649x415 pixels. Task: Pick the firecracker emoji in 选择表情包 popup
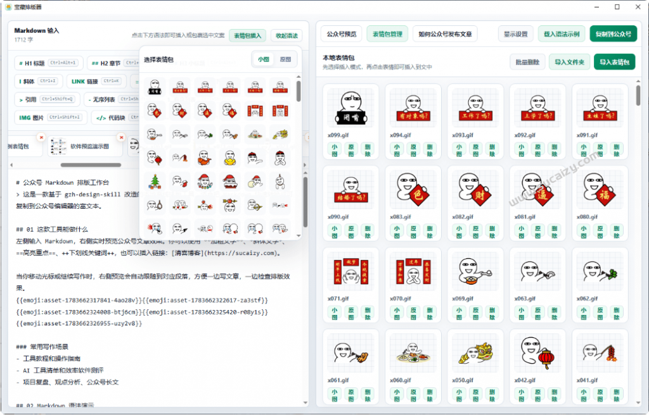point(179,158)
